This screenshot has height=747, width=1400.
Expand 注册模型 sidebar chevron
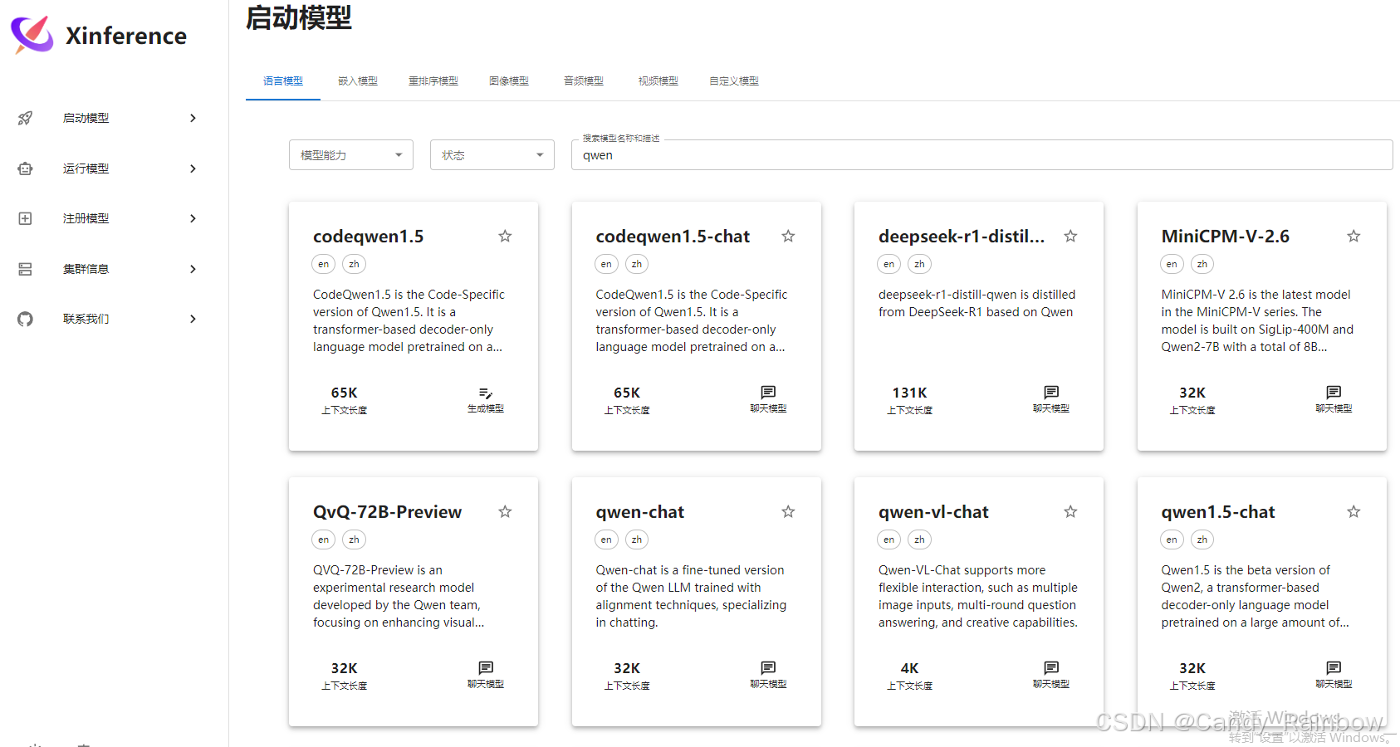(x=193, y=218)
